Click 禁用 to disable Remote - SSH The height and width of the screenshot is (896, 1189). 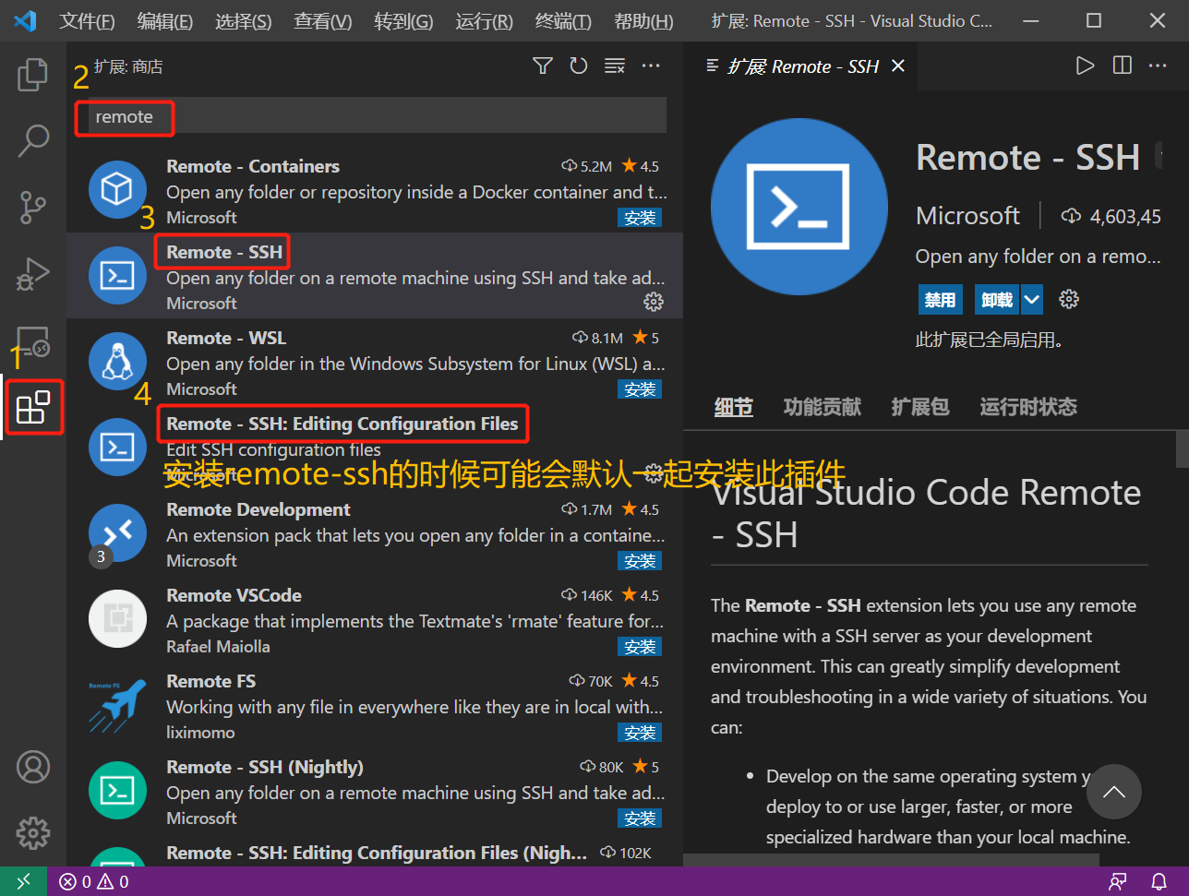pyautogui.click(x=940, y=299)
